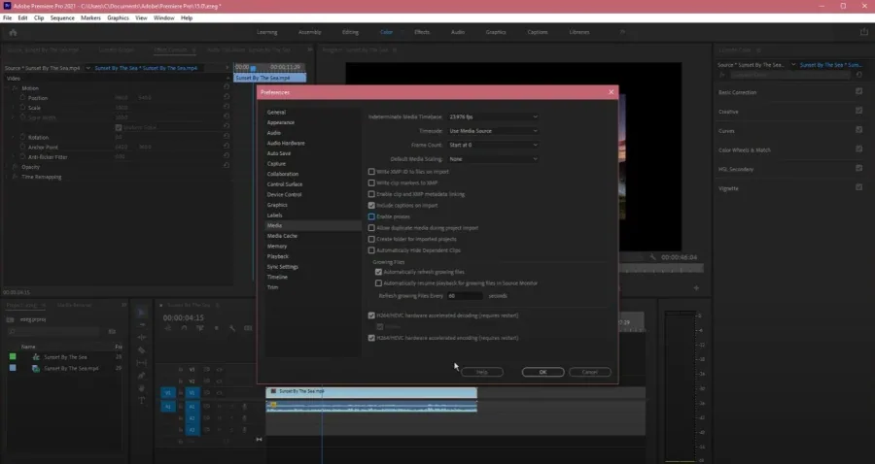
Task: Select the Type tool
Action: 141,401
